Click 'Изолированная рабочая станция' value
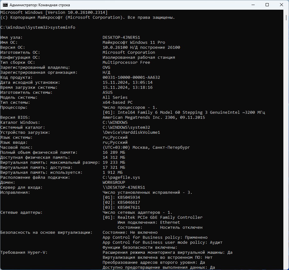Image resolution: width=289 pixels, height=270 pixels. 139,57
